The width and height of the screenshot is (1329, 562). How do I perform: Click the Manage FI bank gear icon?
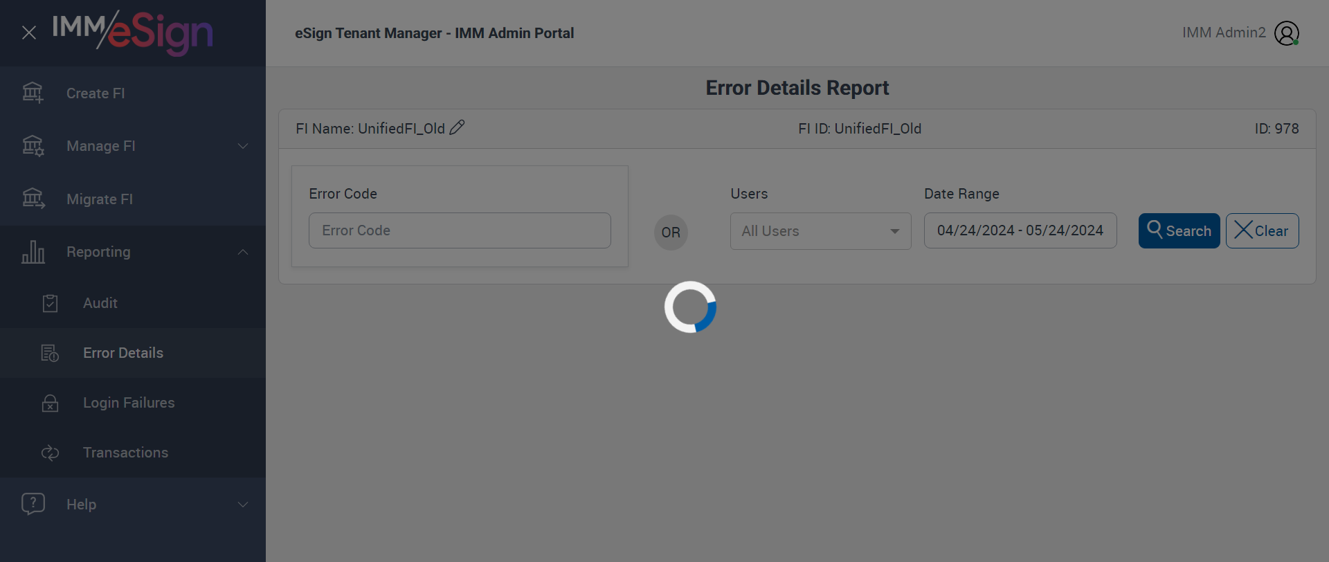click(x=33, y=146)
